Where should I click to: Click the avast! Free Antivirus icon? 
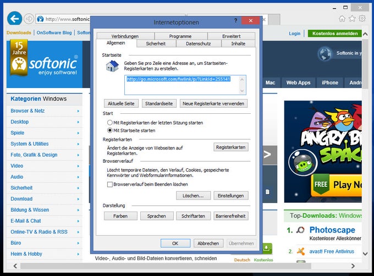[301, 251]
